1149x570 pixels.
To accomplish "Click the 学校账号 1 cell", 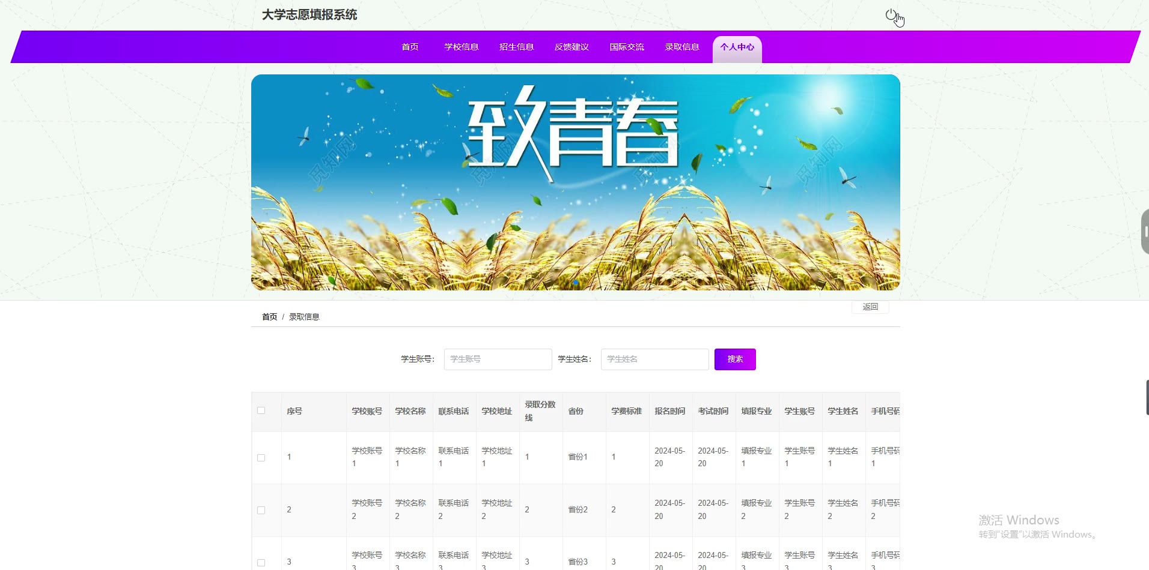I will pos(367,457).
